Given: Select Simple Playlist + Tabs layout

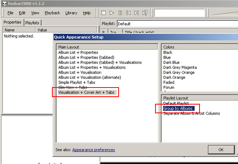Looking at the screenshot, I should coord(77,82).
